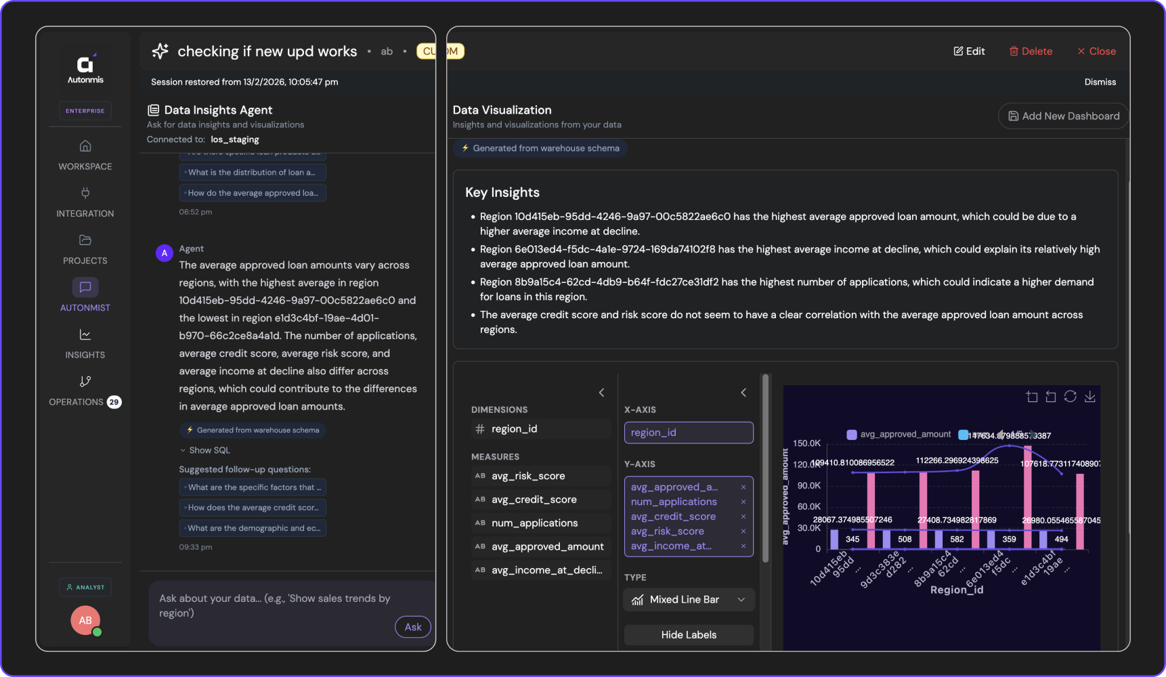The width and height of the screenshot is (1166, 677).
Task: Click the chart legend next-page arrow
Action: (x=1033, y=435)
